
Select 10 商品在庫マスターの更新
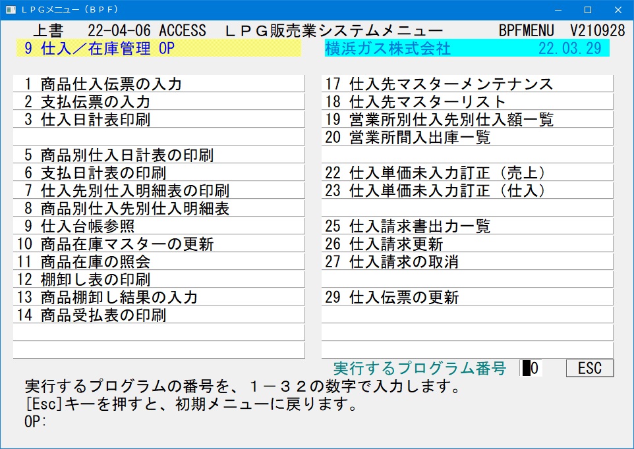[159, 244]
